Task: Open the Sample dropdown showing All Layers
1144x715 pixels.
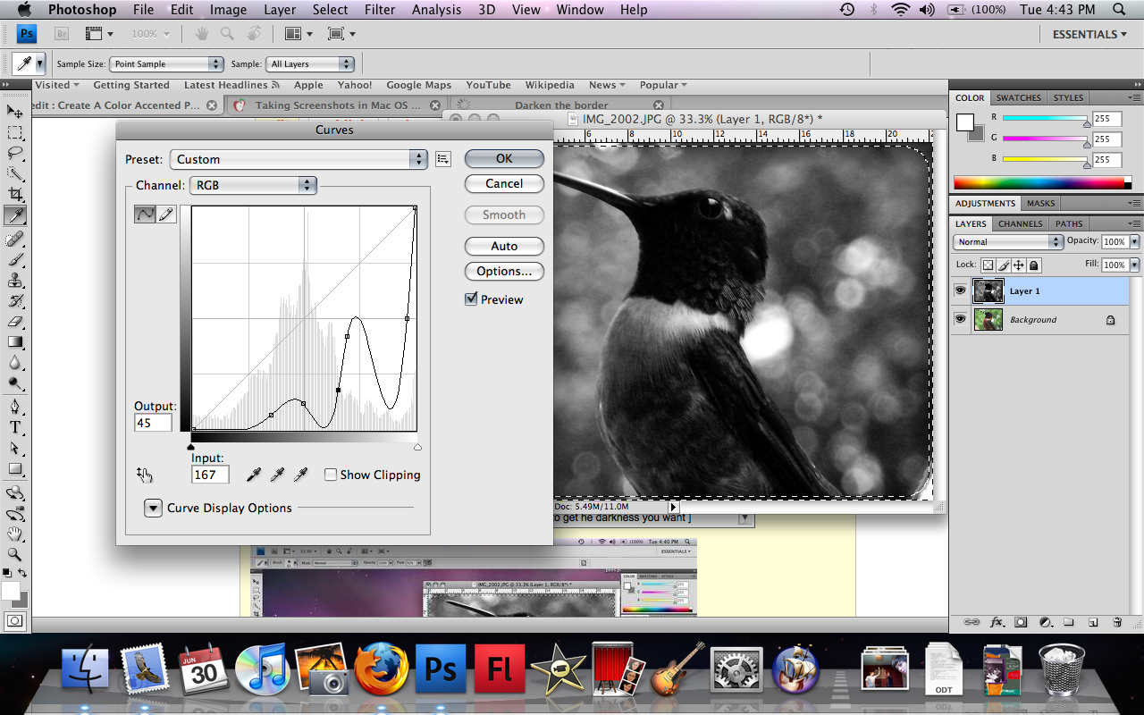Action: coord(310,64)
